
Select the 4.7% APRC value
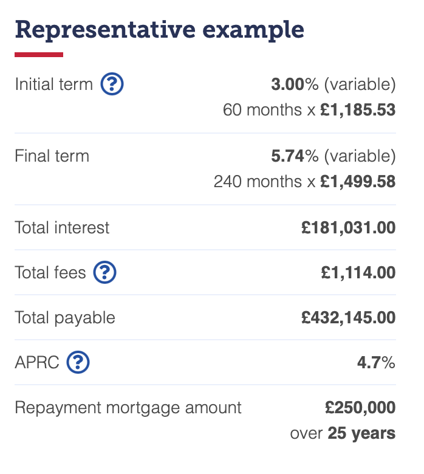click(376, 362)
